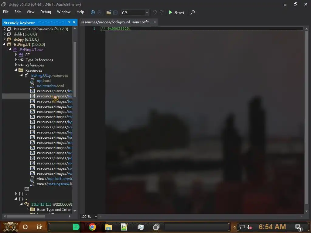Click the Navigate Forward toolbar arrow
The height and width of the screenshot is (233, 311).
pyautogui.click(x=99, y=12)
